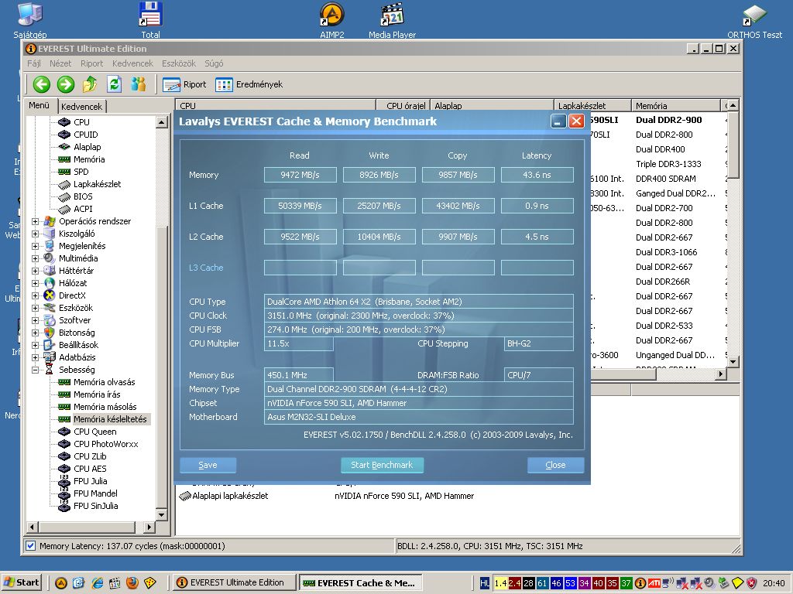Select Memória másolás benchmark
Image resolution: width=793 pixels, height=594 pixels.
pos(105,407)
